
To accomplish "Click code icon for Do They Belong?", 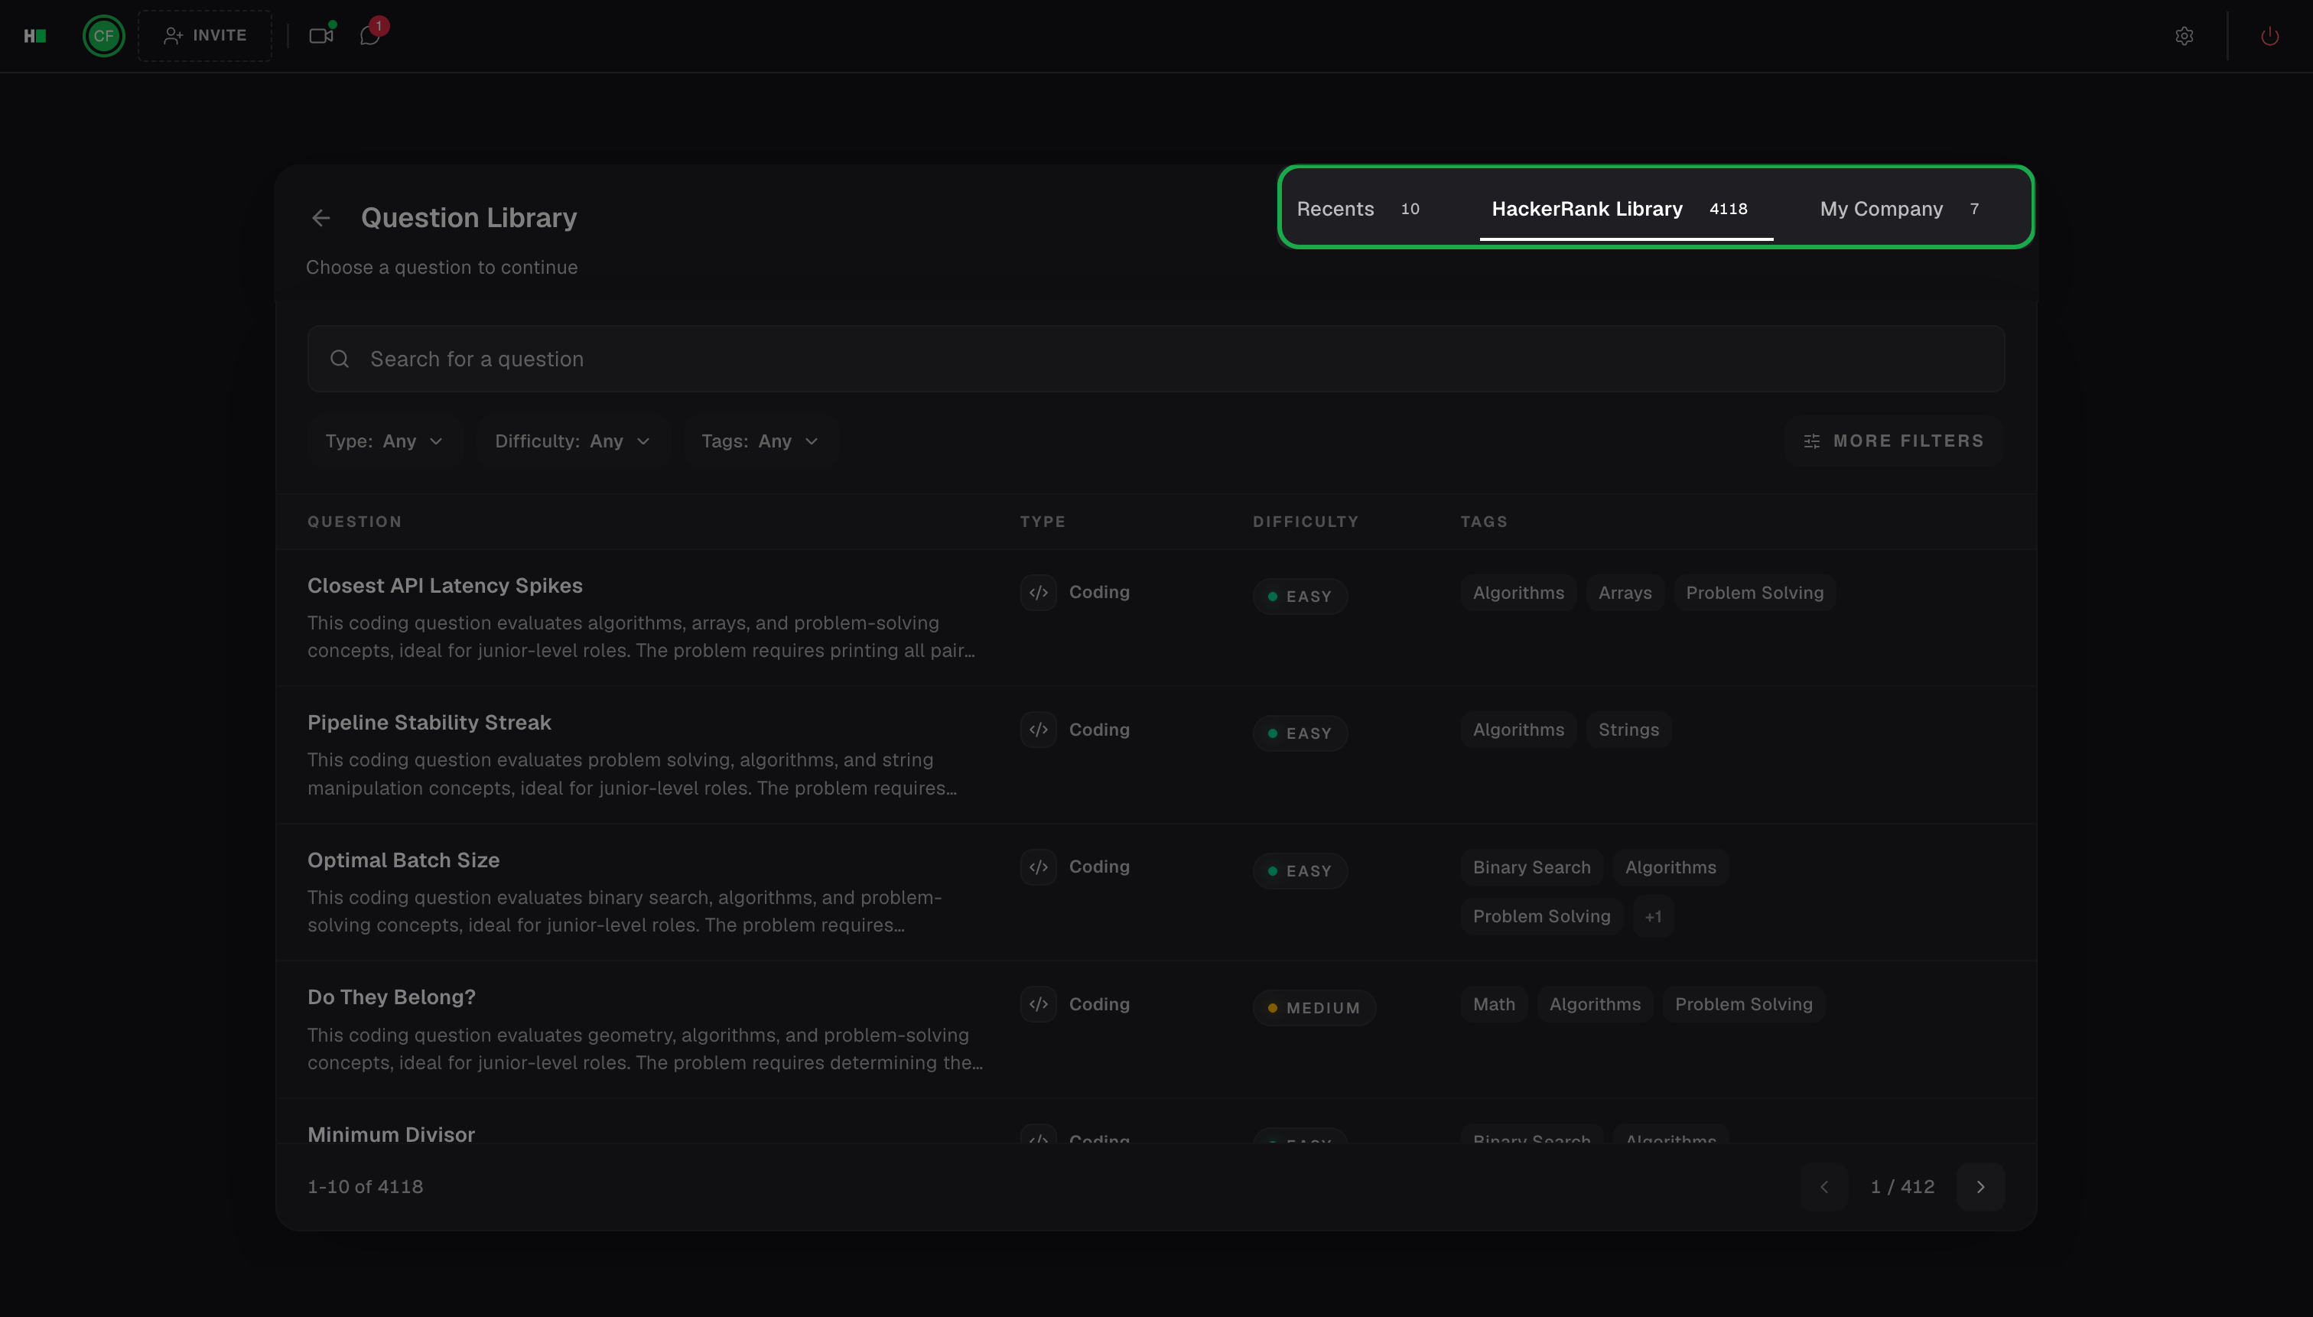I will pyautogui.click(x=1039, y=1004).
